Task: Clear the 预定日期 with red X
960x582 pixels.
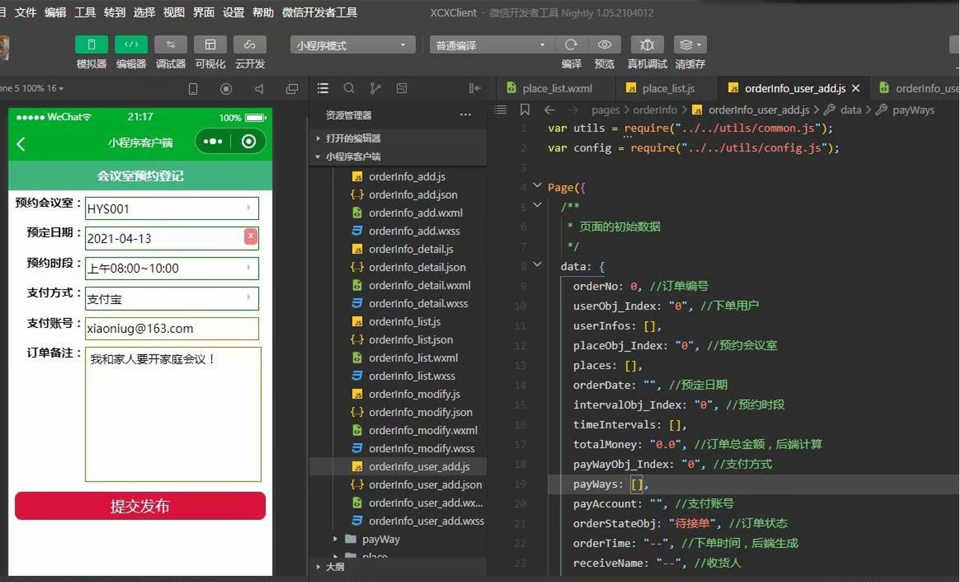Action: click(251, 236)
